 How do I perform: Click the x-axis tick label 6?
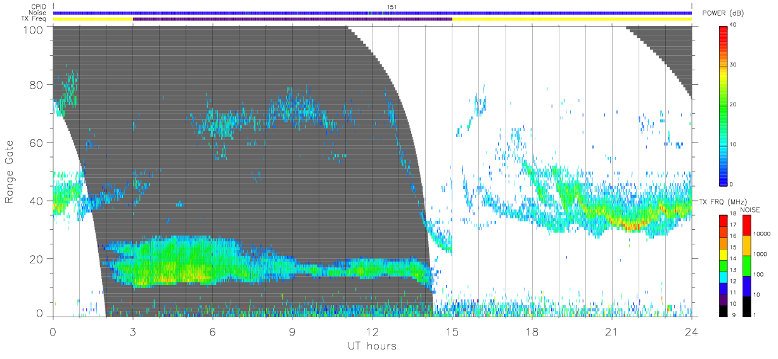[213, 331]
